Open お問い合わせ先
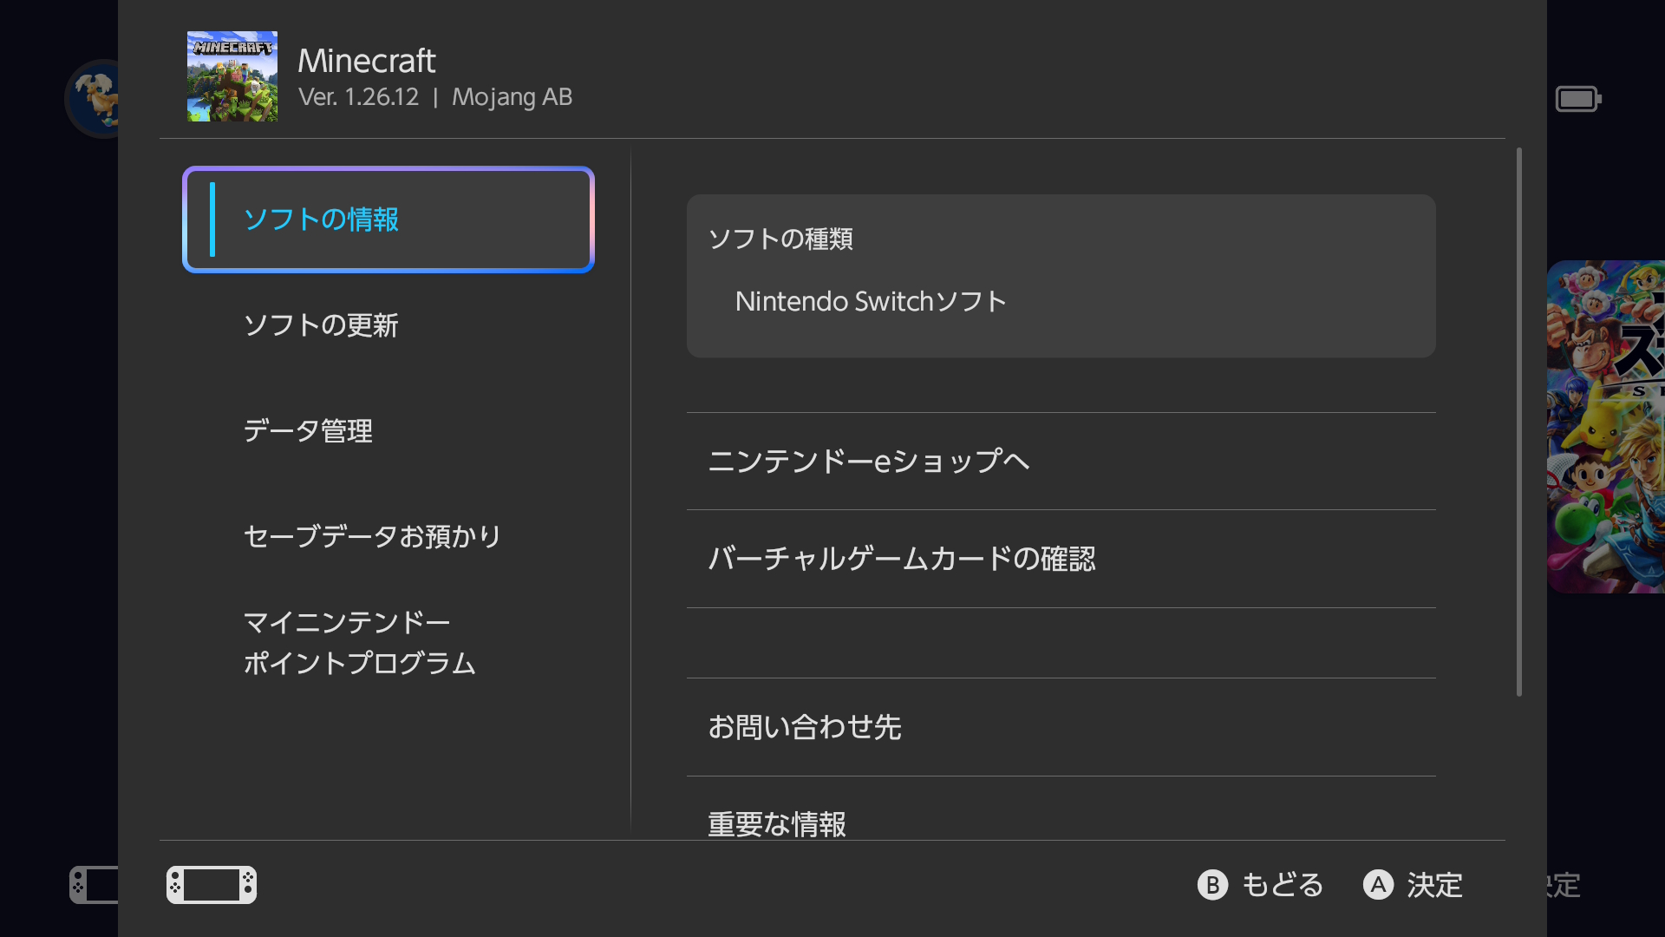 click(x=1061, y=727)
